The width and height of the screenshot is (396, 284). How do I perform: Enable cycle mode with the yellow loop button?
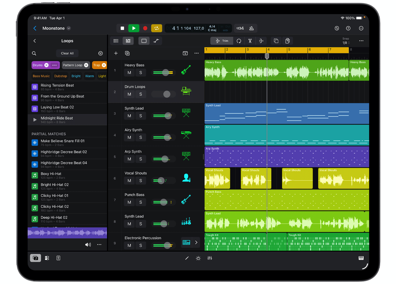coord(156,28)
